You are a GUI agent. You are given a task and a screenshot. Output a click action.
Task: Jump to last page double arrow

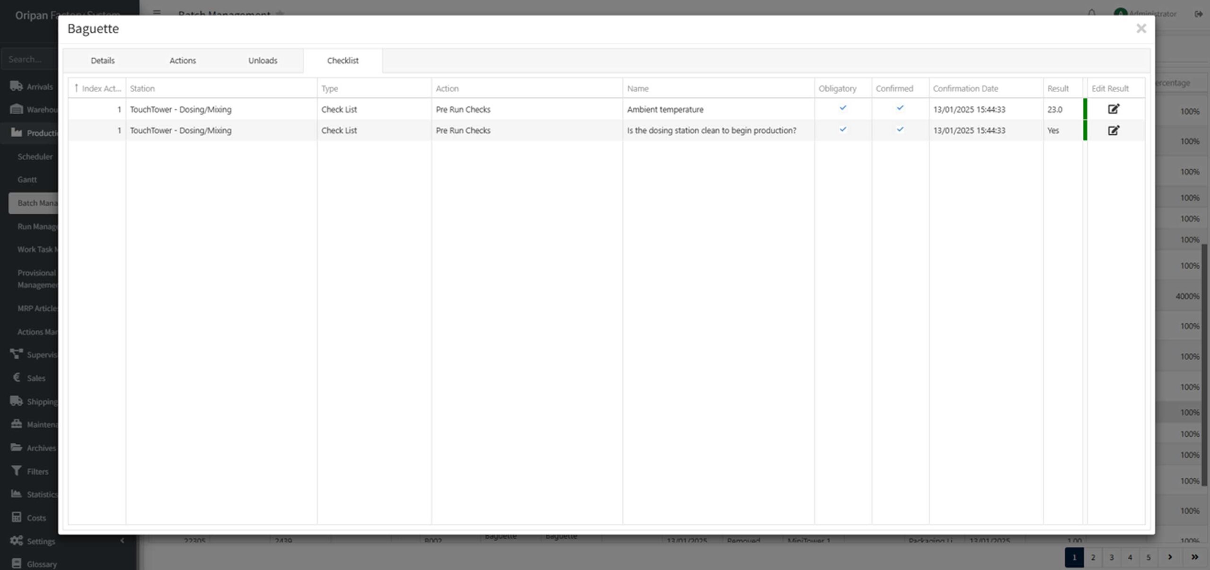coord(1194,557)
